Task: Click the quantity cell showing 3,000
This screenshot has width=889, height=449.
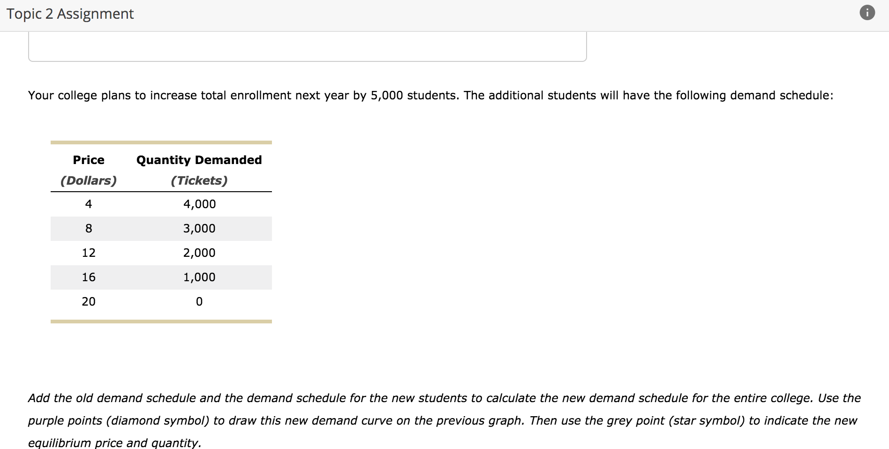Action: (200, 228)
